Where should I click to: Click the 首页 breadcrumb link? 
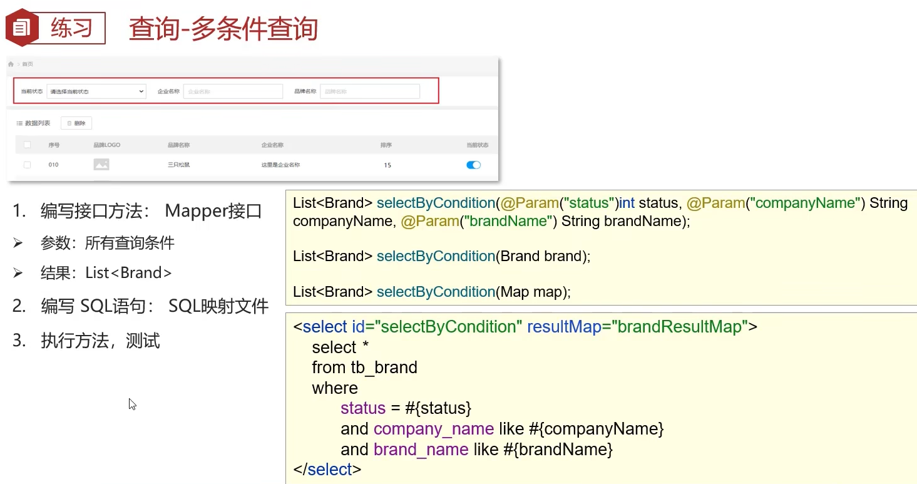(x=28, y=64)
